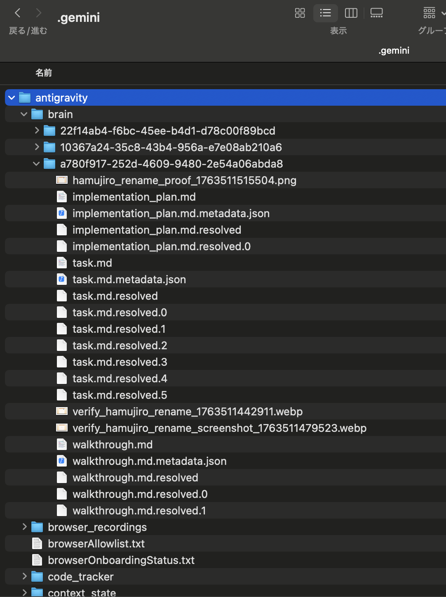Expand the browser_recordings folder
446x597 pixels.
click(24, 527)
